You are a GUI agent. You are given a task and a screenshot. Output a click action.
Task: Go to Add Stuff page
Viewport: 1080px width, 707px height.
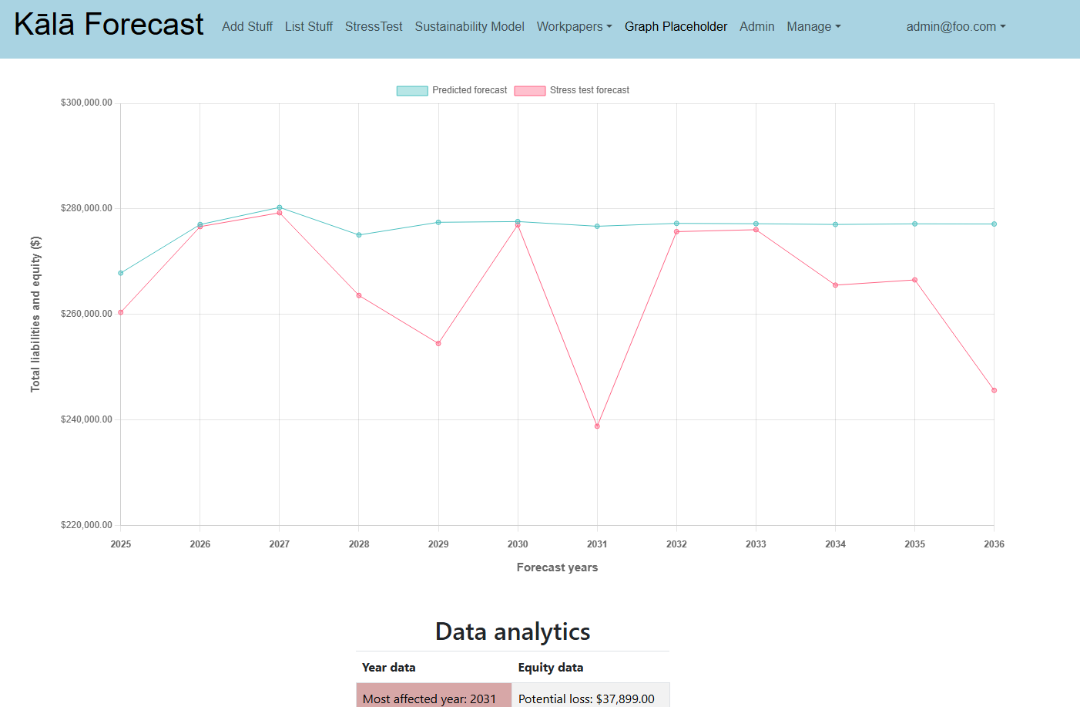pos(247,26)
